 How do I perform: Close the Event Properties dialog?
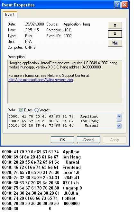pyautogui.click(x=124, y=5)
